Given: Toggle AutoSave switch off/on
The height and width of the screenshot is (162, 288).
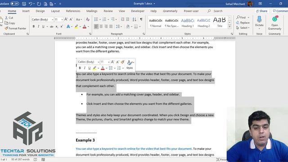Looking at the screenshot, I should tap(14, 4).
